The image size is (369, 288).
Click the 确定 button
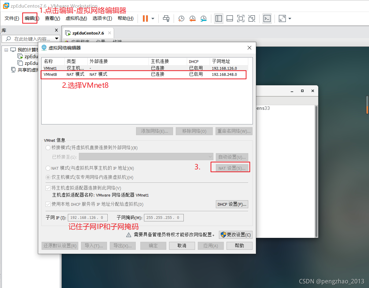click(153, 246)
